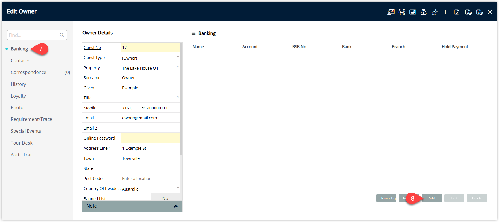Click the Owner Exp button
The width and height of the screenshot is (499, 222).
(386, 198)
